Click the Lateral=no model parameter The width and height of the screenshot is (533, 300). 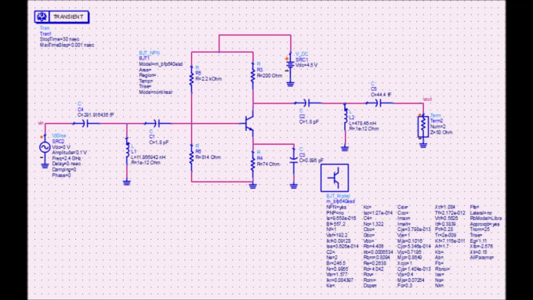[x=480, y=213]
